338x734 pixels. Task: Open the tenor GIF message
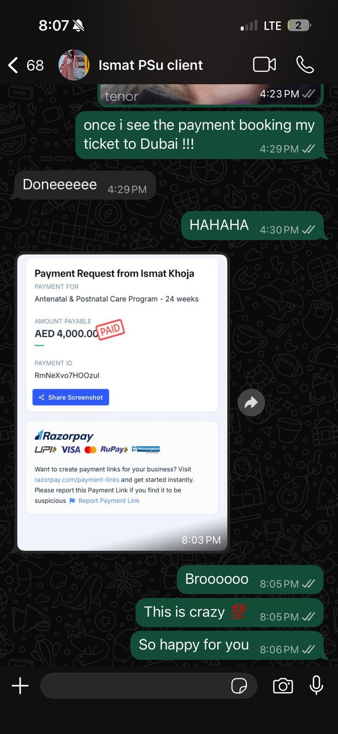pyautogui.click(x=211, y=95)
